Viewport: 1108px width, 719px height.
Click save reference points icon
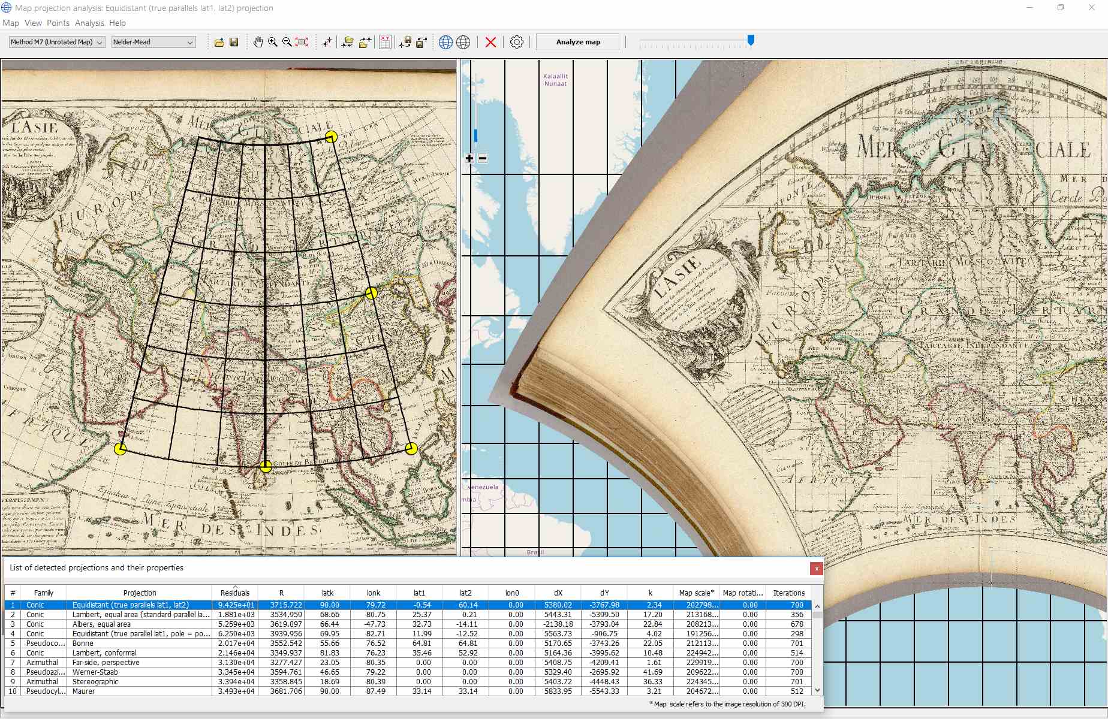tap(422, 42)
